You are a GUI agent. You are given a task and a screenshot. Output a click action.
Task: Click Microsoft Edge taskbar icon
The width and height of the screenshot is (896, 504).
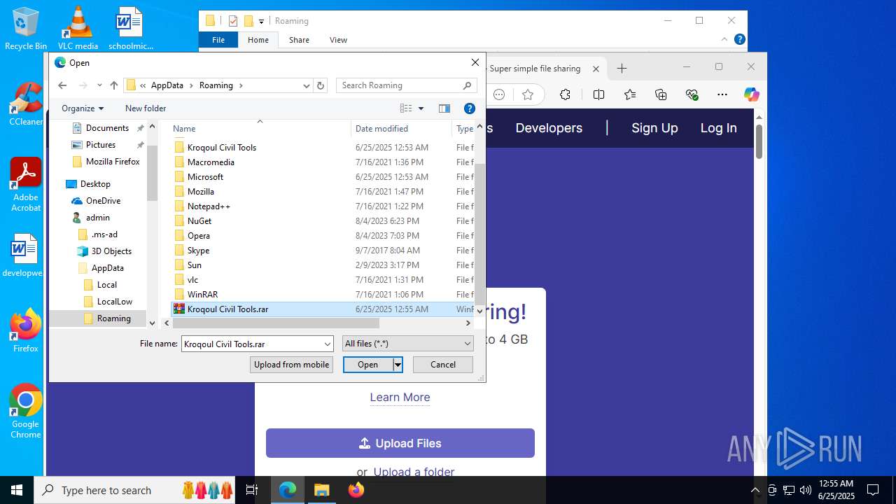pos(288,490)
